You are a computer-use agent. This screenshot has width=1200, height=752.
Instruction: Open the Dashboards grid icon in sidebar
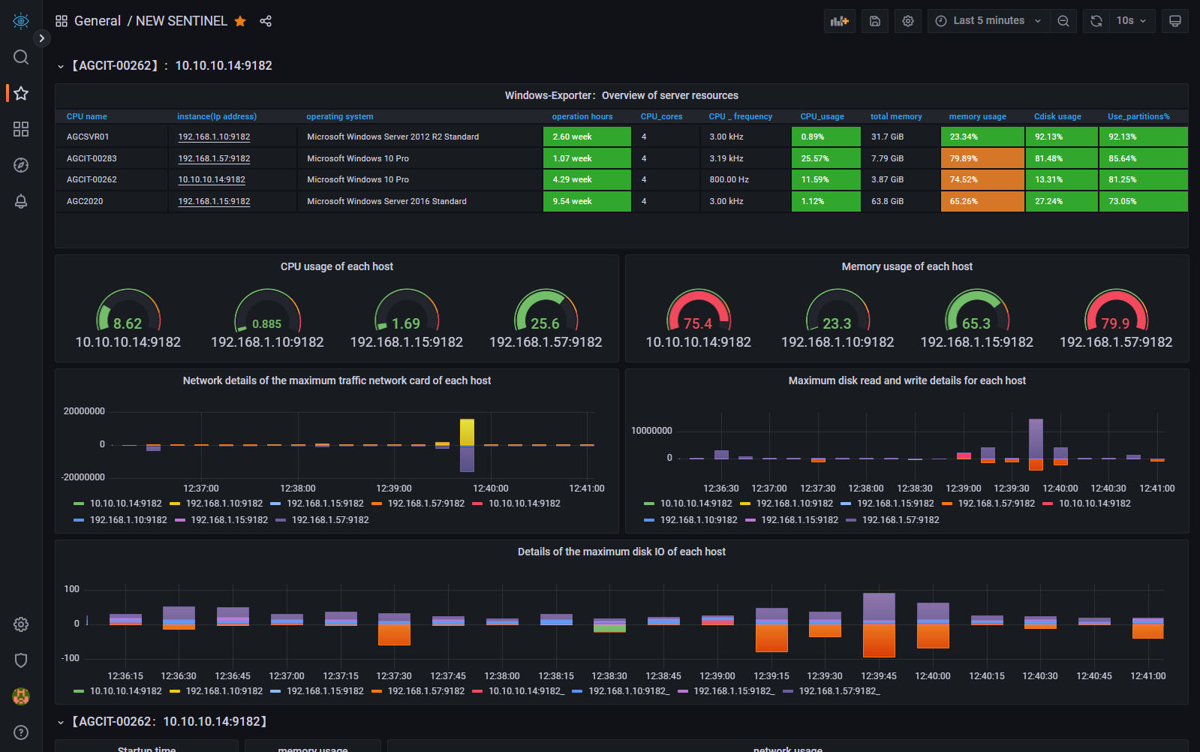click(21, 129)
